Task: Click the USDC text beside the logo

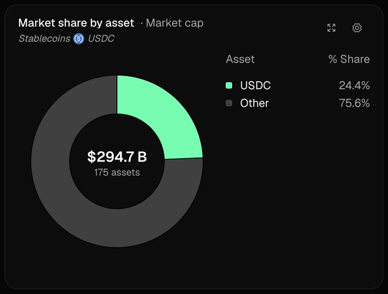Action: click(x=101, y=39)
